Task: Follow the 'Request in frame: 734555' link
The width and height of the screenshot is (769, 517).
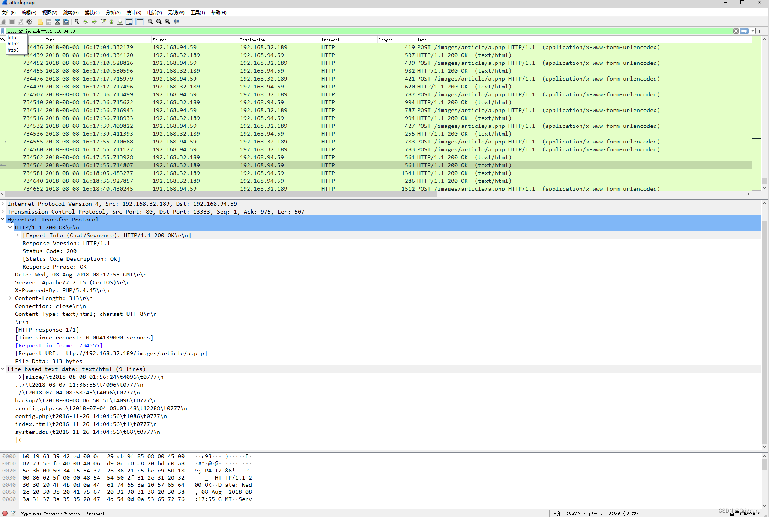Action: (x=59, y=345)
